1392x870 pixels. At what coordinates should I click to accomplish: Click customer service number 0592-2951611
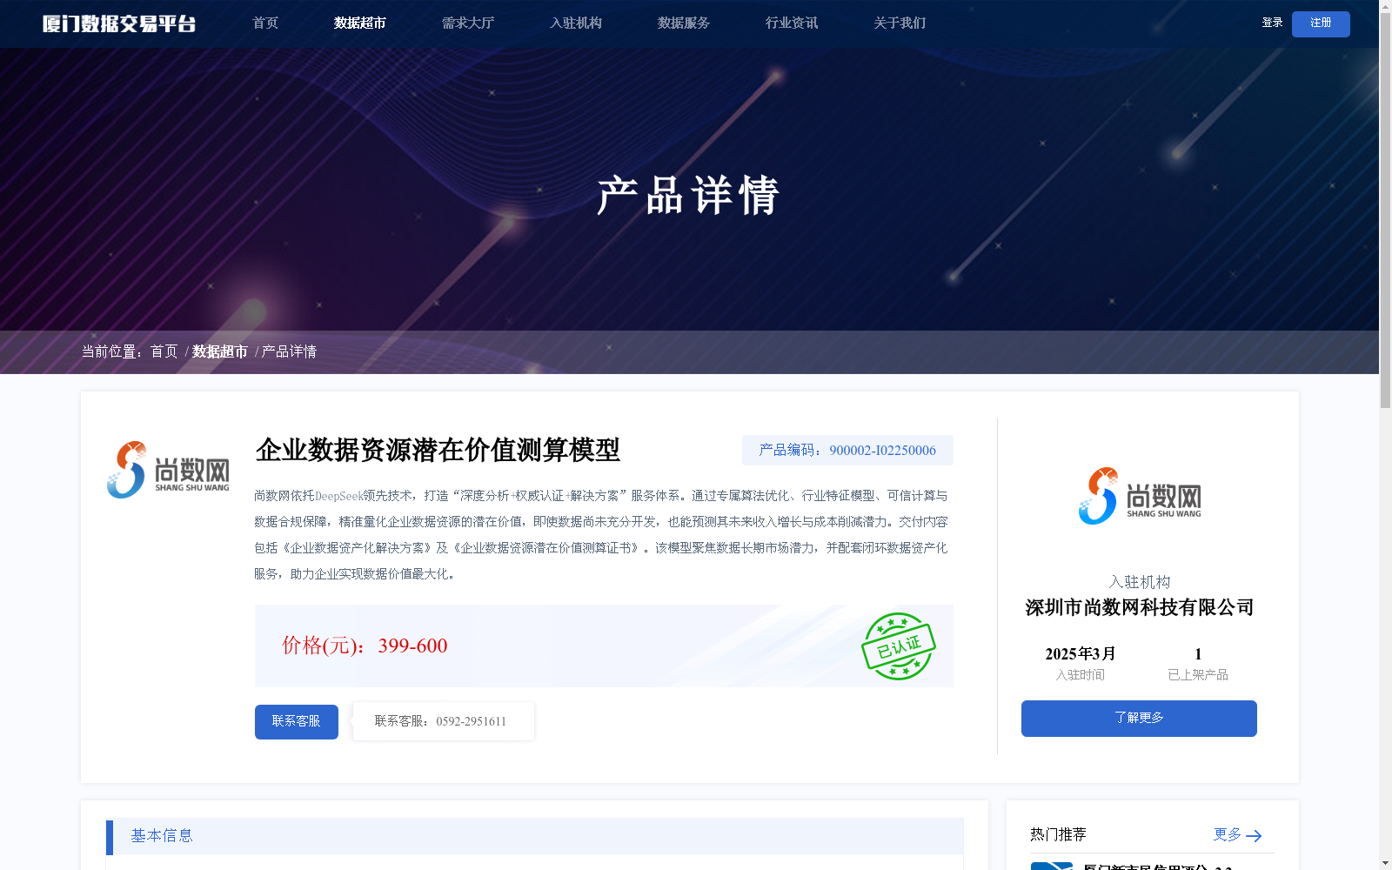pos(471,722)
